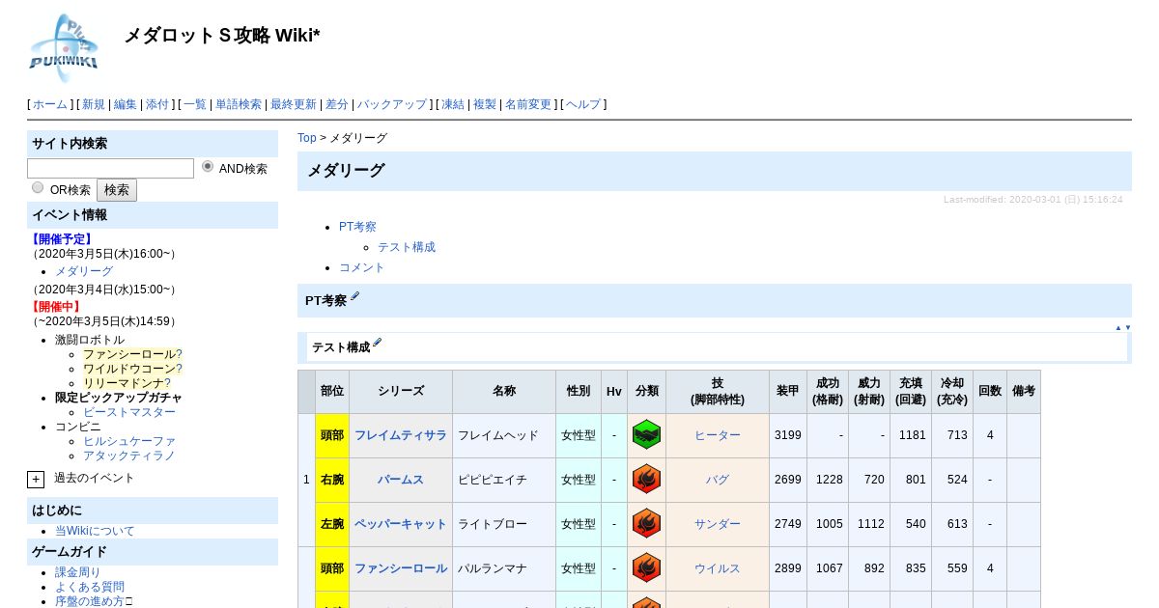Open the ウイルス skill link
This screenshot has height=608, width=1159.
point(718,568)
